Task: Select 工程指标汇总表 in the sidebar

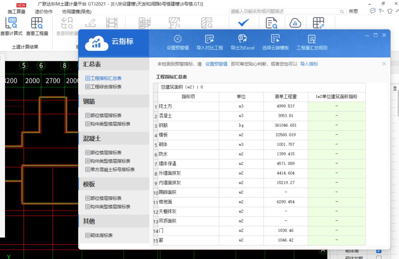Action: 103,78
